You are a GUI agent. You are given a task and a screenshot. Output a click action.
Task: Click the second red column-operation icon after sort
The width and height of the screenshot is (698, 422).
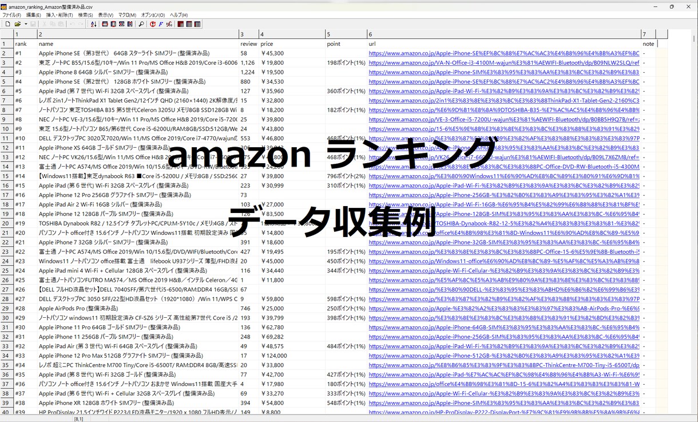pos(113,24)
